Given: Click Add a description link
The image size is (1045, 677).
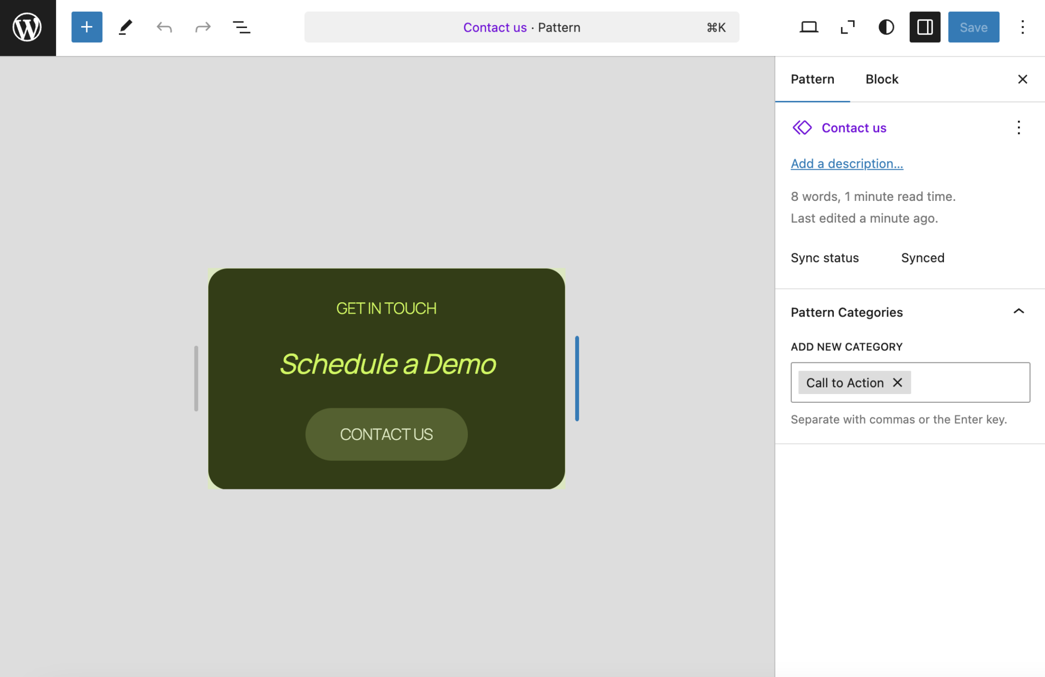Looking at the screenshot, I should (847, 163).
